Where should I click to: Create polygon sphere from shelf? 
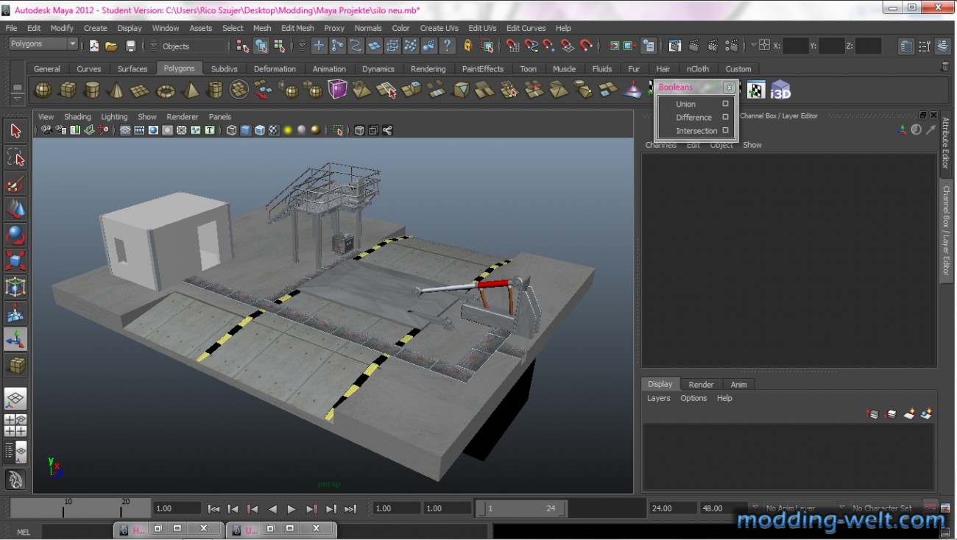click(43, 90)
